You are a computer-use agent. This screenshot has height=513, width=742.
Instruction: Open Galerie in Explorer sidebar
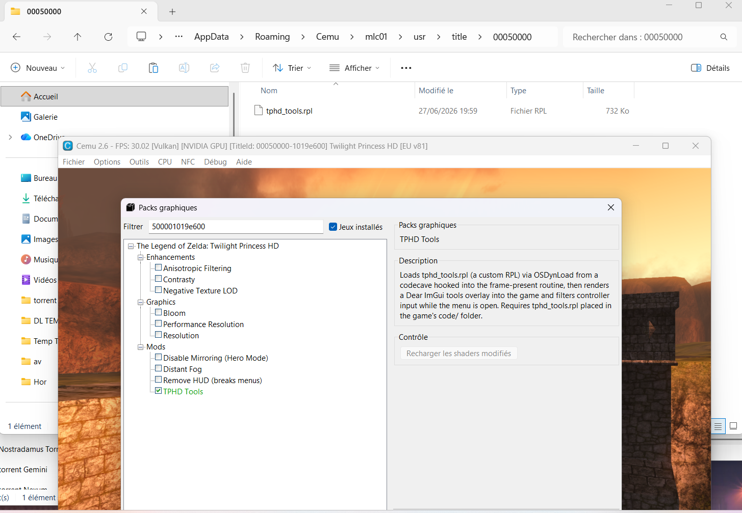click(x=45, y=117)
